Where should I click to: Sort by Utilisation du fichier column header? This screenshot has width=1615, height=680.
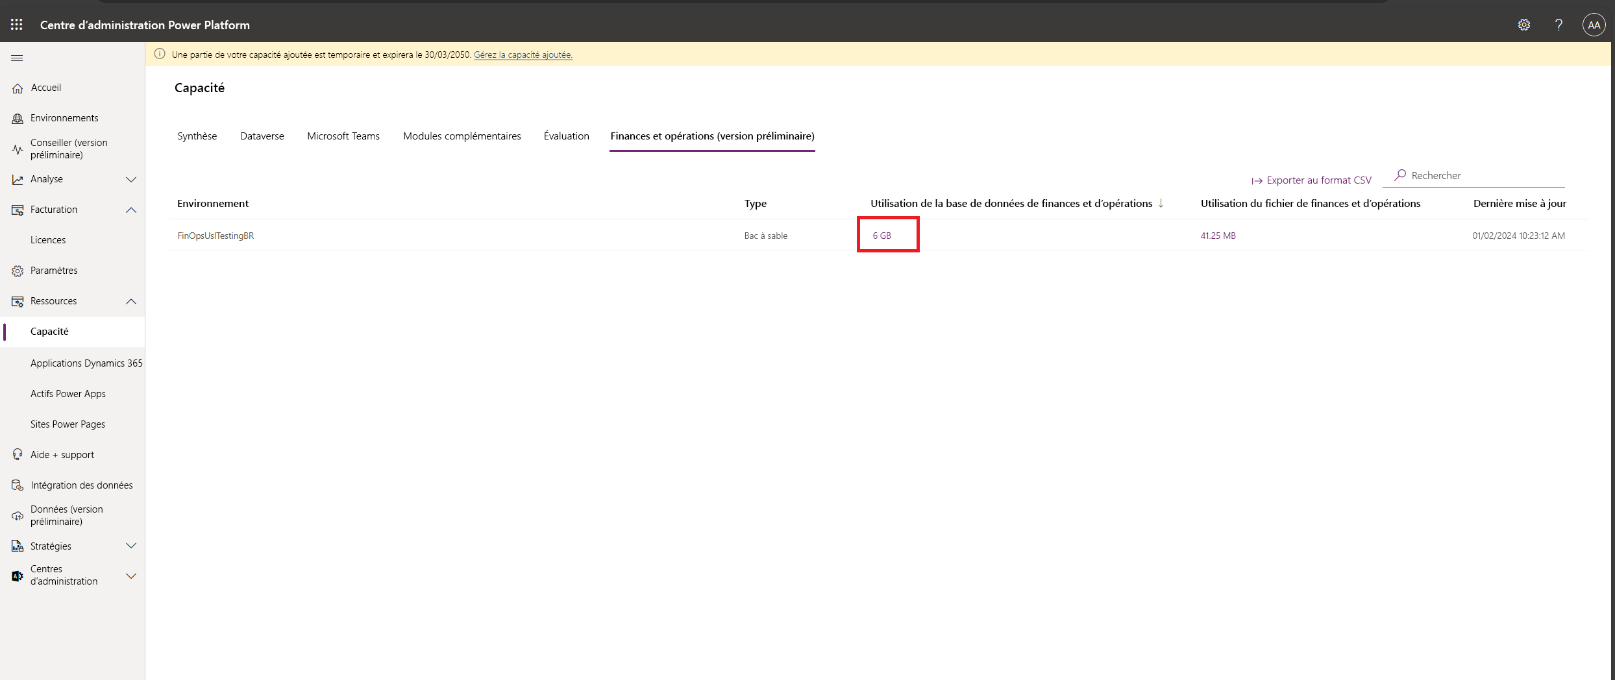(x=1310, y=204)
